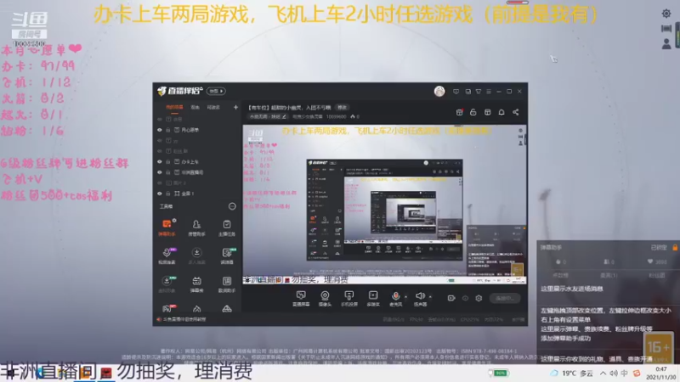Select the 月心愿单 source row

(197, 130)
